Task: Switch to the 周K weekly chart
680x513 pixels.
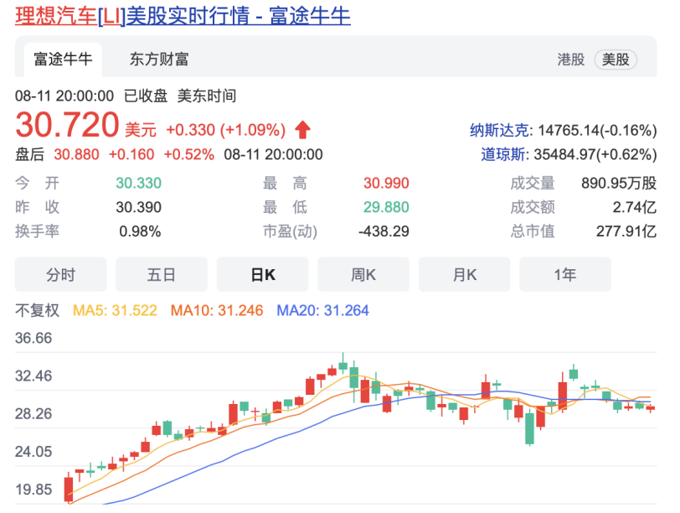Action: [x=363, y=275]
